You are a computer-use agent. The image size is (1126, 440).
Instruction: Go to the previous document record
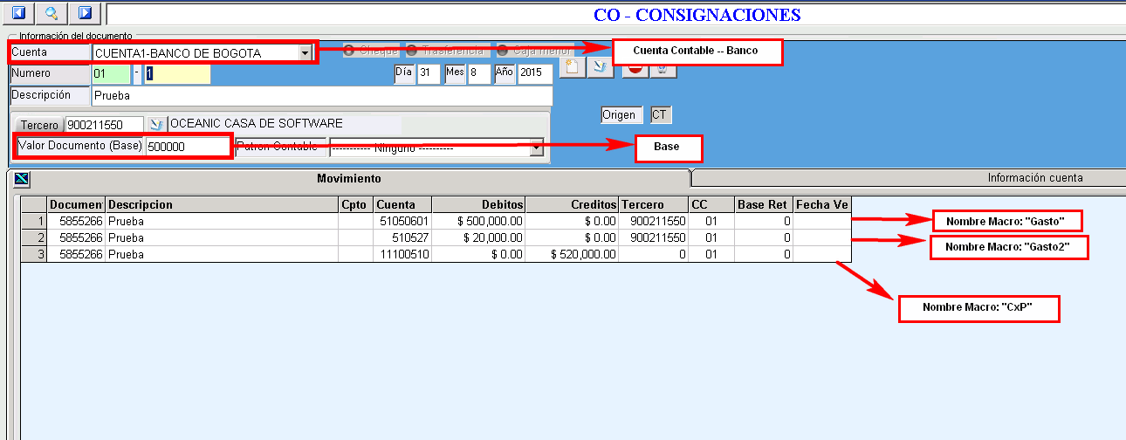point(19,13)
